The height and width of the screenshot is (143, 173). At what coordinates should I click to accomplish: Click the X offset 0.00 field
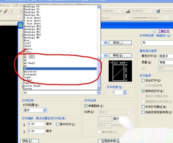(36, 124)
